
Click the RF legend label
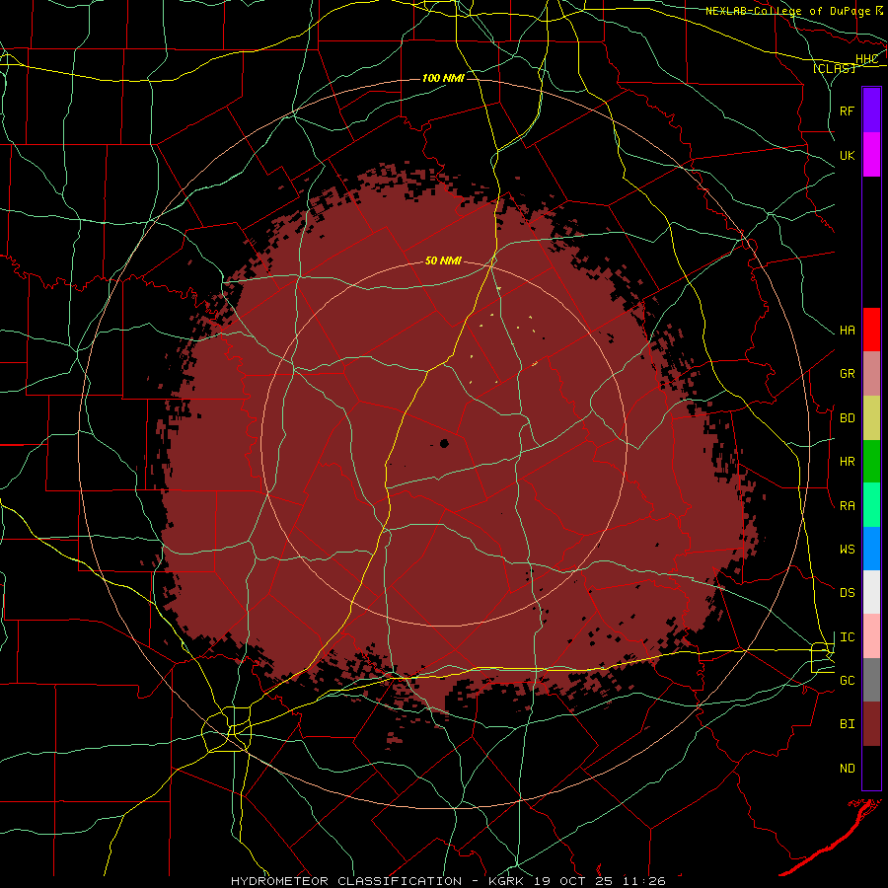click(848, 111)
